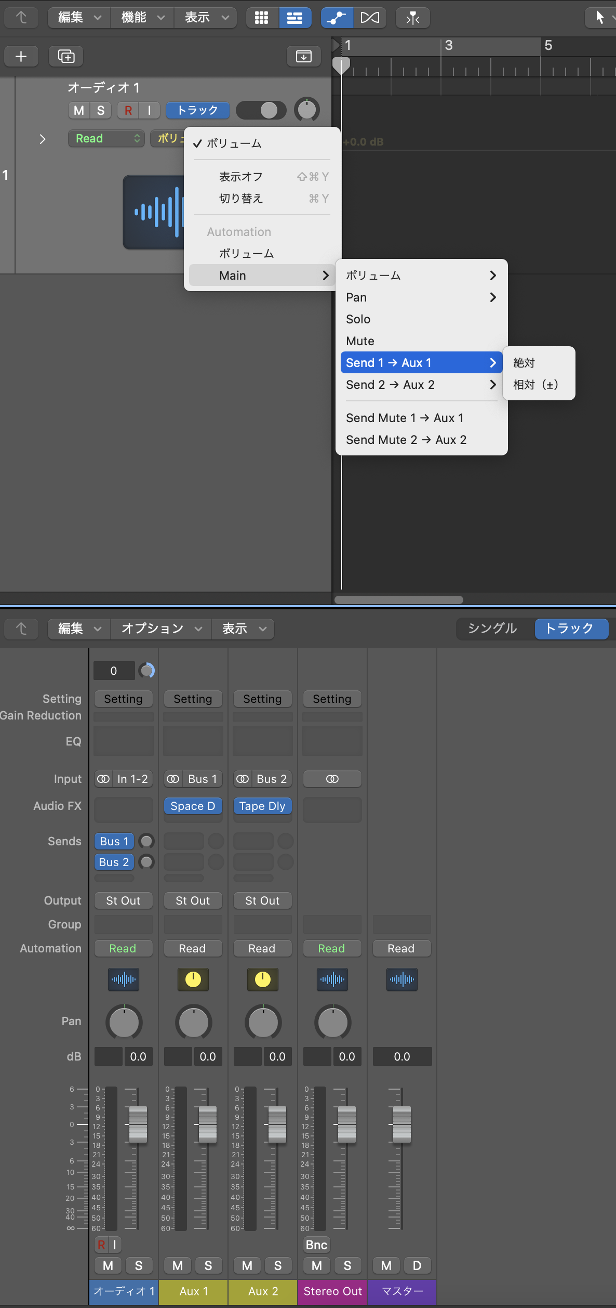Click the Flex display icon
Image resolution: width=616 pixels, height=1308 pixels.
[370, 18]
